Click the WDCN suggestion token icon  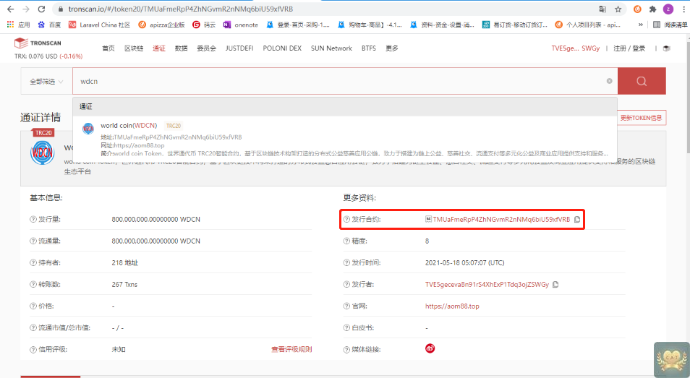click(x=88, y=129)
